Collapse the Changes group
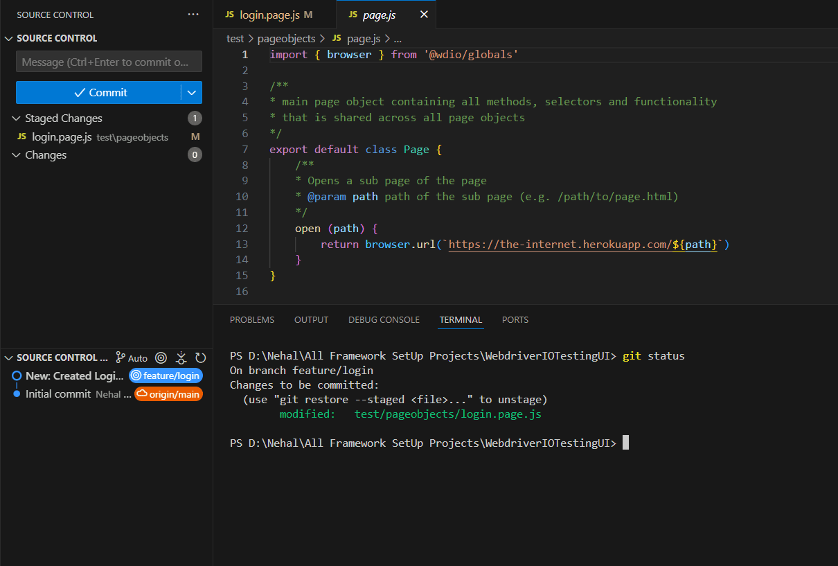Image resolution: width=838 pixels, height=566 pixels. pyautogui.click(x=17, y=155)
